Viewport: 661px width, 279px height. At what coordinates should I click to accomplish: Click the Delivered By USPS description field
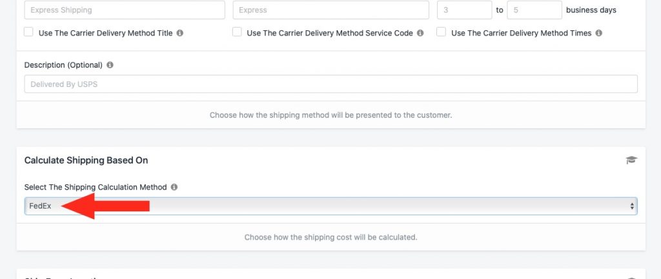(x=330, y=84)
